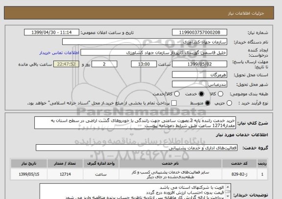Click scroll-down arrow in buyer notes box
282x199 pixels.
pyautogui.click(x=228, y=196)
